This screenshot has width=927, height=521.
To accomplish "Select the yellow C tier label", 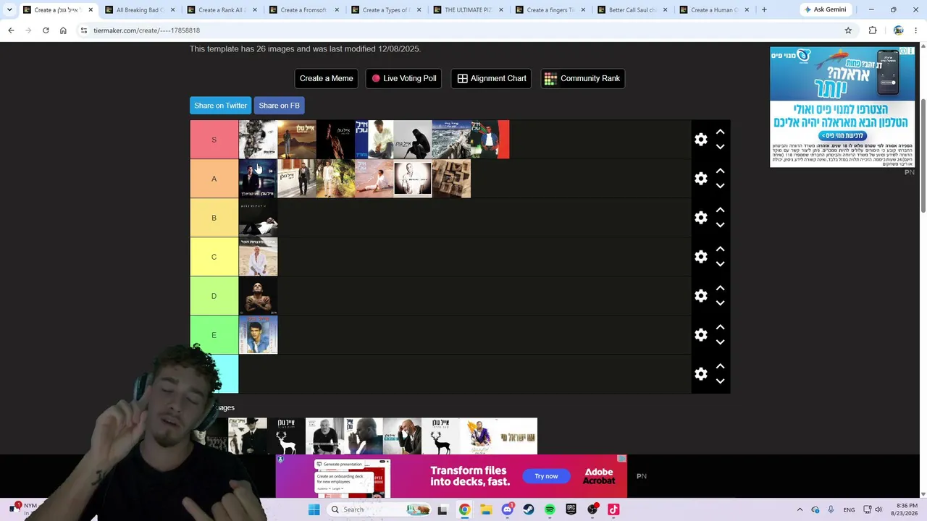I will pyautogui.click(x=214, y=256).
